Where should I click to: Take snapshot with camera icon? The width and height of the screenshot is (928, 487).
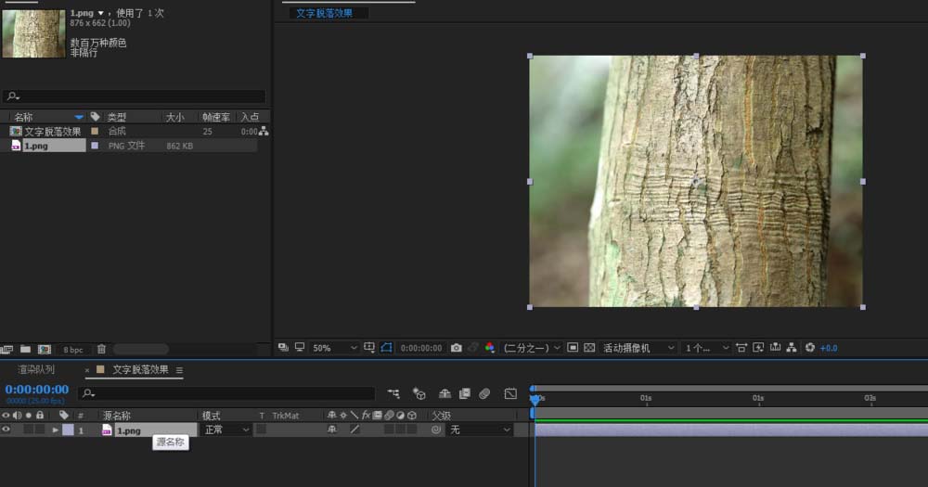pos(457,348)
